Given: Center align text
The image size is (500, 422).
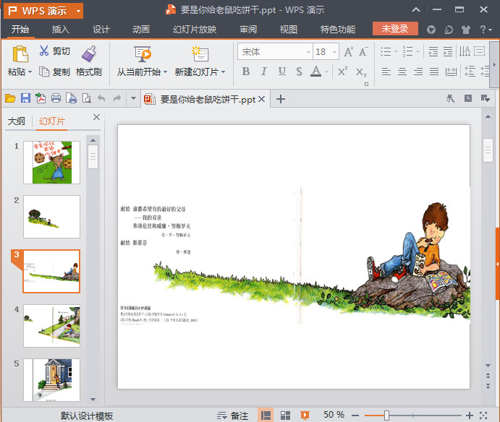Looking at the screenshot, I should tap(402, 72).
